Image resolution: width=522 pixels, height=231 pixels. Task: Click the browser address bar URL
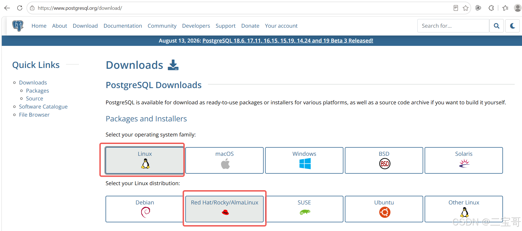[x=80, y=8]
